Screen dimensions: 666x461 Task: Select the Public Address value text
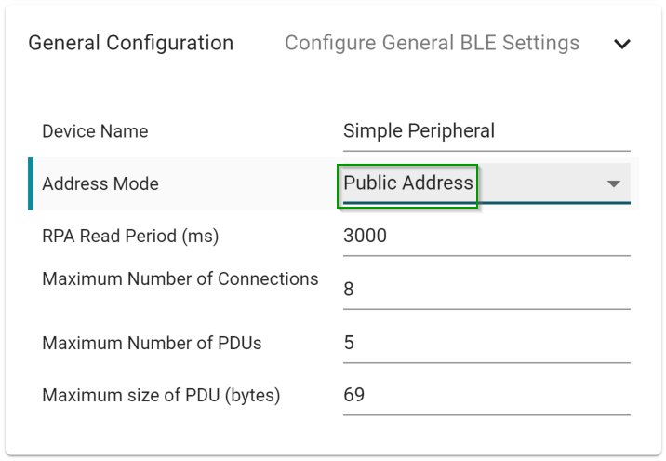click(408, 183)
